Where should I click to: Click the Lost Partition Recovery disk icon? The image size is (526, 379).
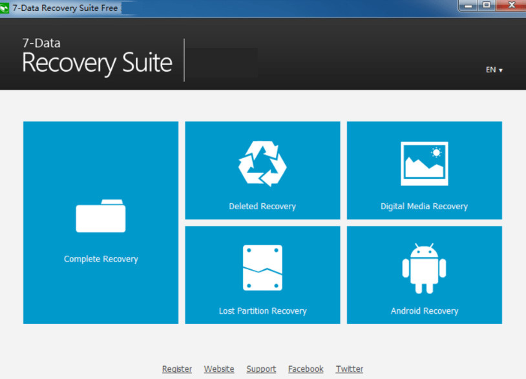coord(262,268)
